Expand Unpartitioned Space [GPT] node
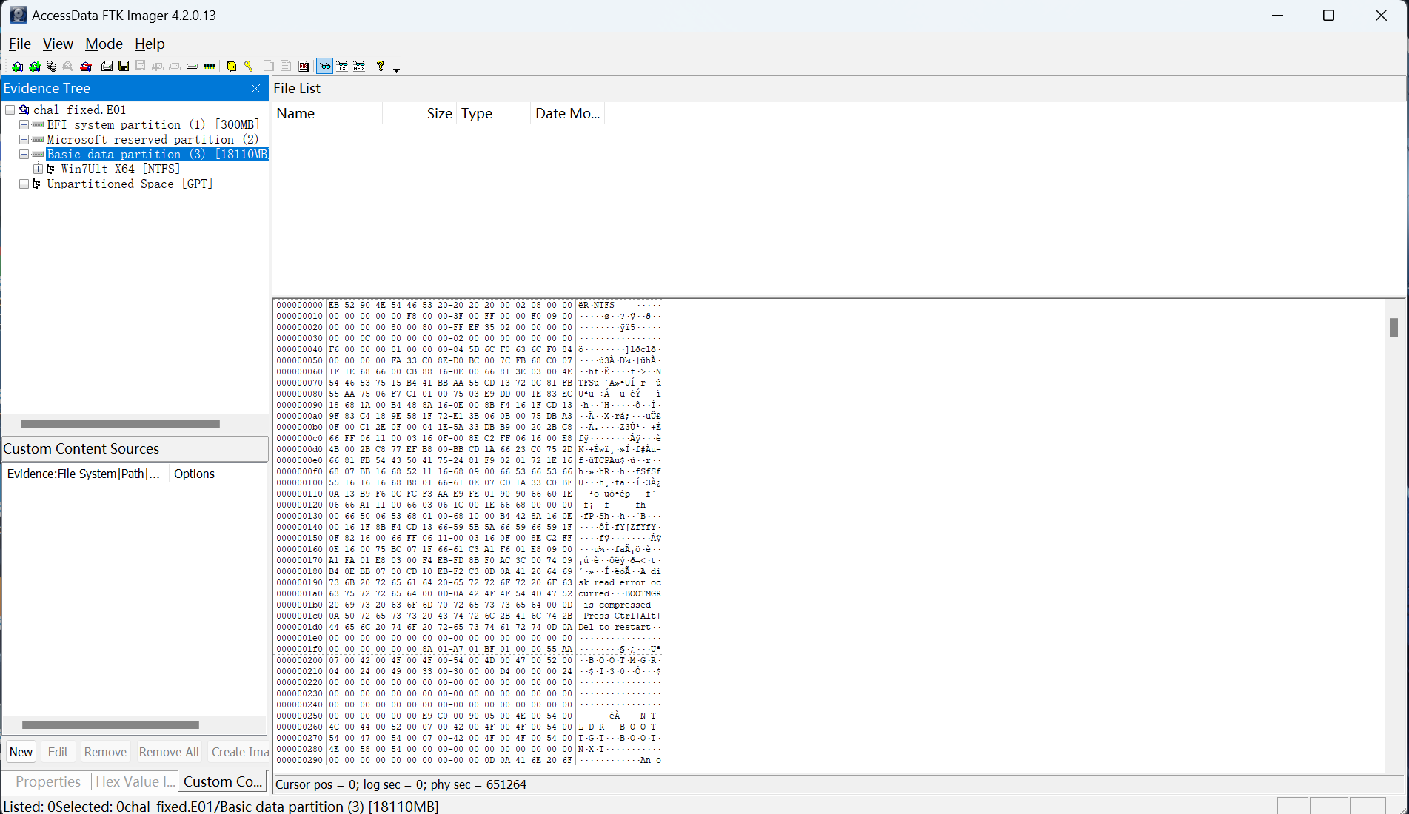Viewport: 1409px width, 814px height. coord(24,184)
